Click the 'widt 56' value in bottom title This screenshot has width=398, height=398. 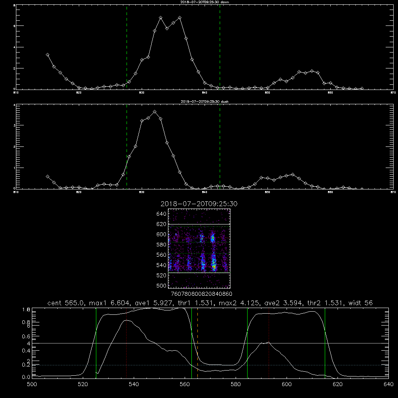[361, 303]
